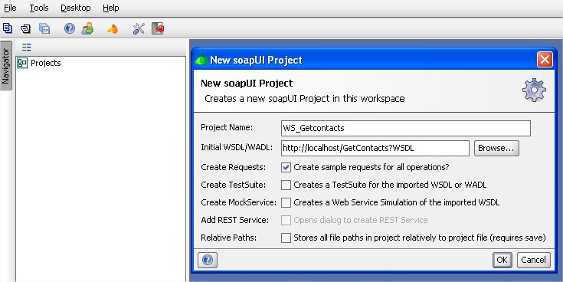Open preferences with the wrench icon
Screen dimensions: 563x282
pos(139,28)
